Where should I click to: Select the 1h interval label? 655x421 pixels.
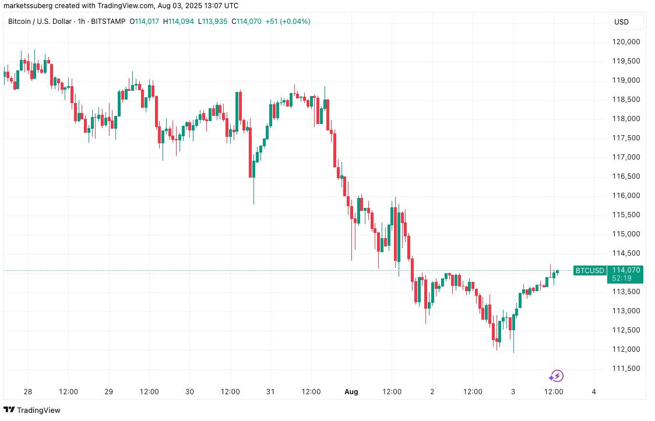coord(81,22)
